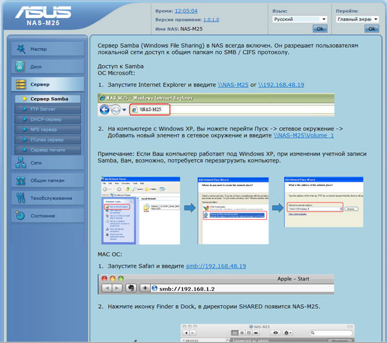Screen dimensions: 387x343
Task: Select the Сервер печати submenu item
Action: tap(48, 150)
